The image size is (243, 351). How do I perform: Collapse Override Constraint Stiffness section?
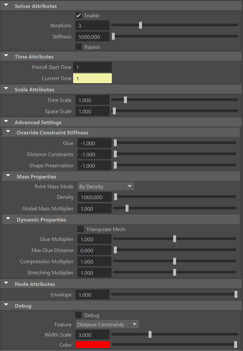8,131
